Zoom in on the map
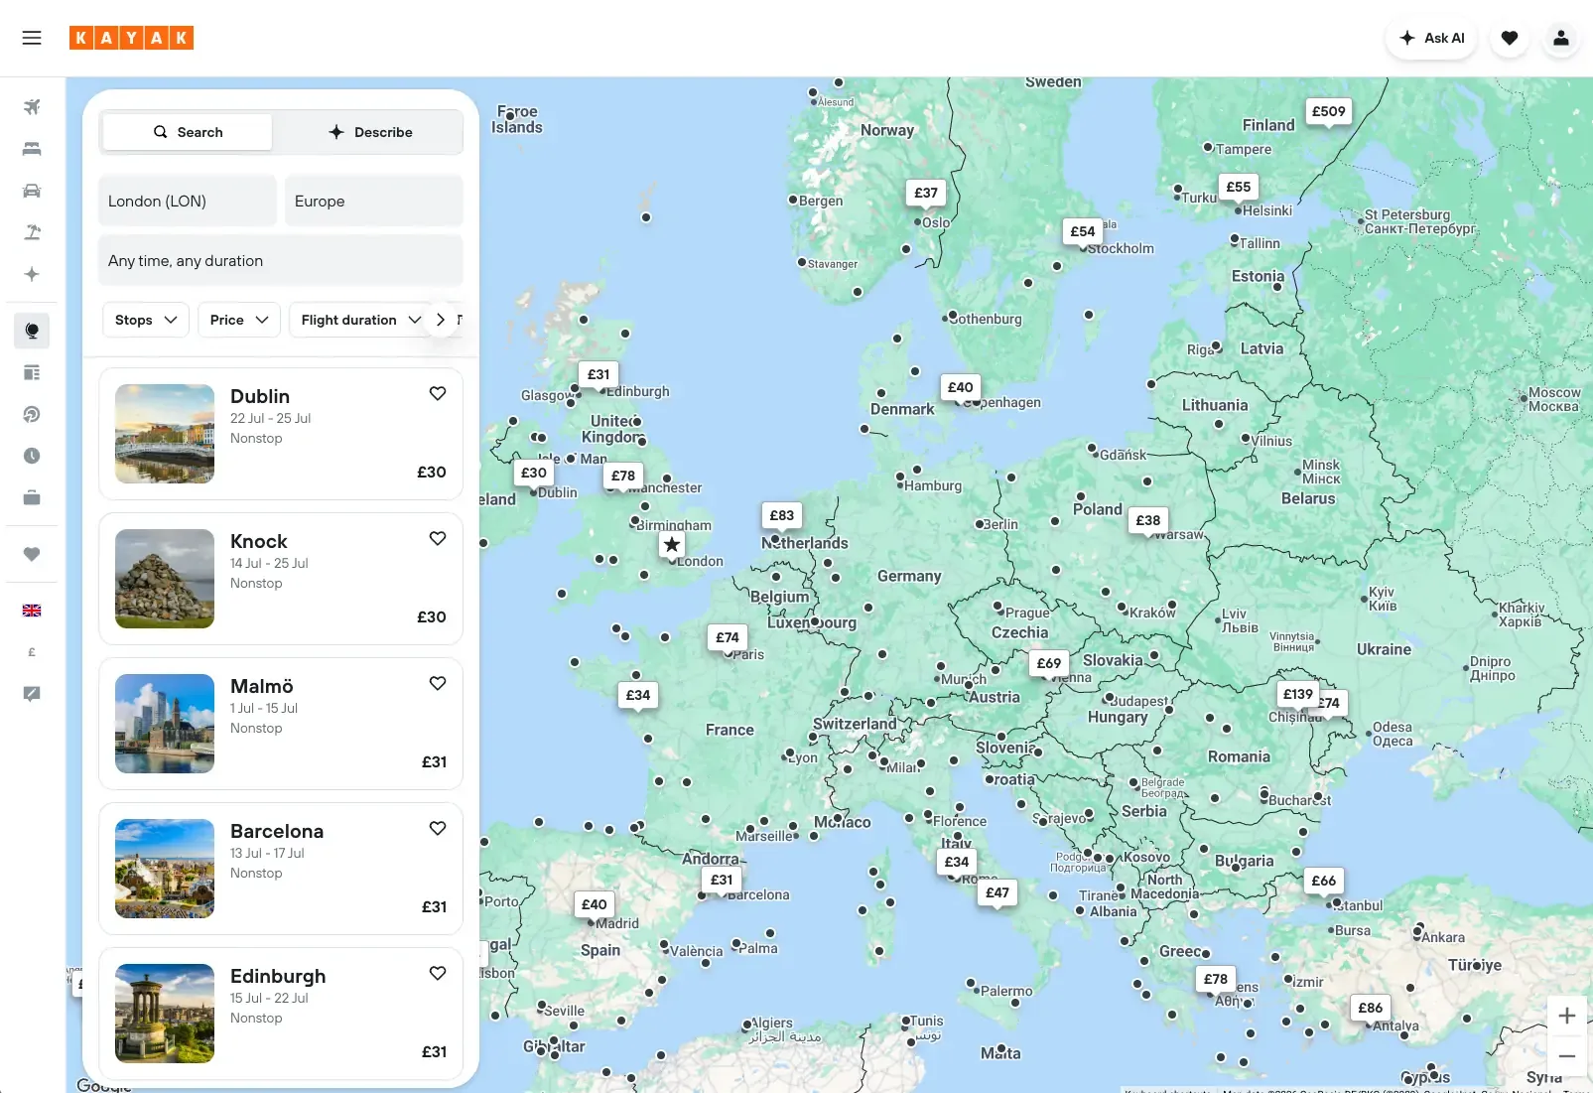The width and height of the screenshot is (1593, 1093). 1567,1016
